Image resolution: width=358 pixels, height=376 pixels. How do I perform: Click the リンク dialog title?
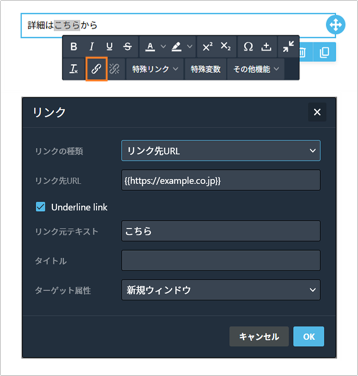(49, 112)
